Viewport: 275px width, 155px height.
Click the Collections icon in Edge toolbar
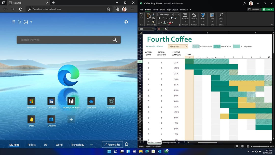tap(117, 9)
